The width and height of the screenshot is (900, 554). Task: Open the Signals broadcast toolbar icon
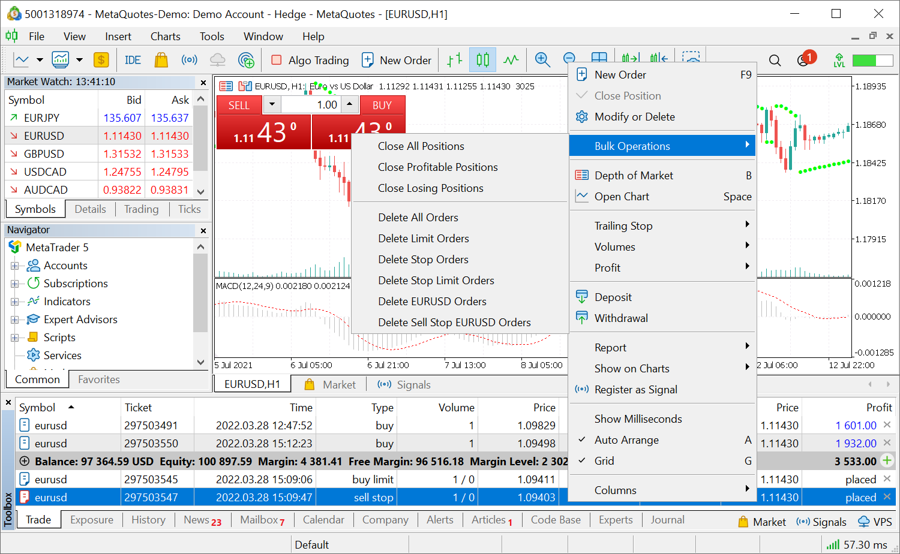190,59
